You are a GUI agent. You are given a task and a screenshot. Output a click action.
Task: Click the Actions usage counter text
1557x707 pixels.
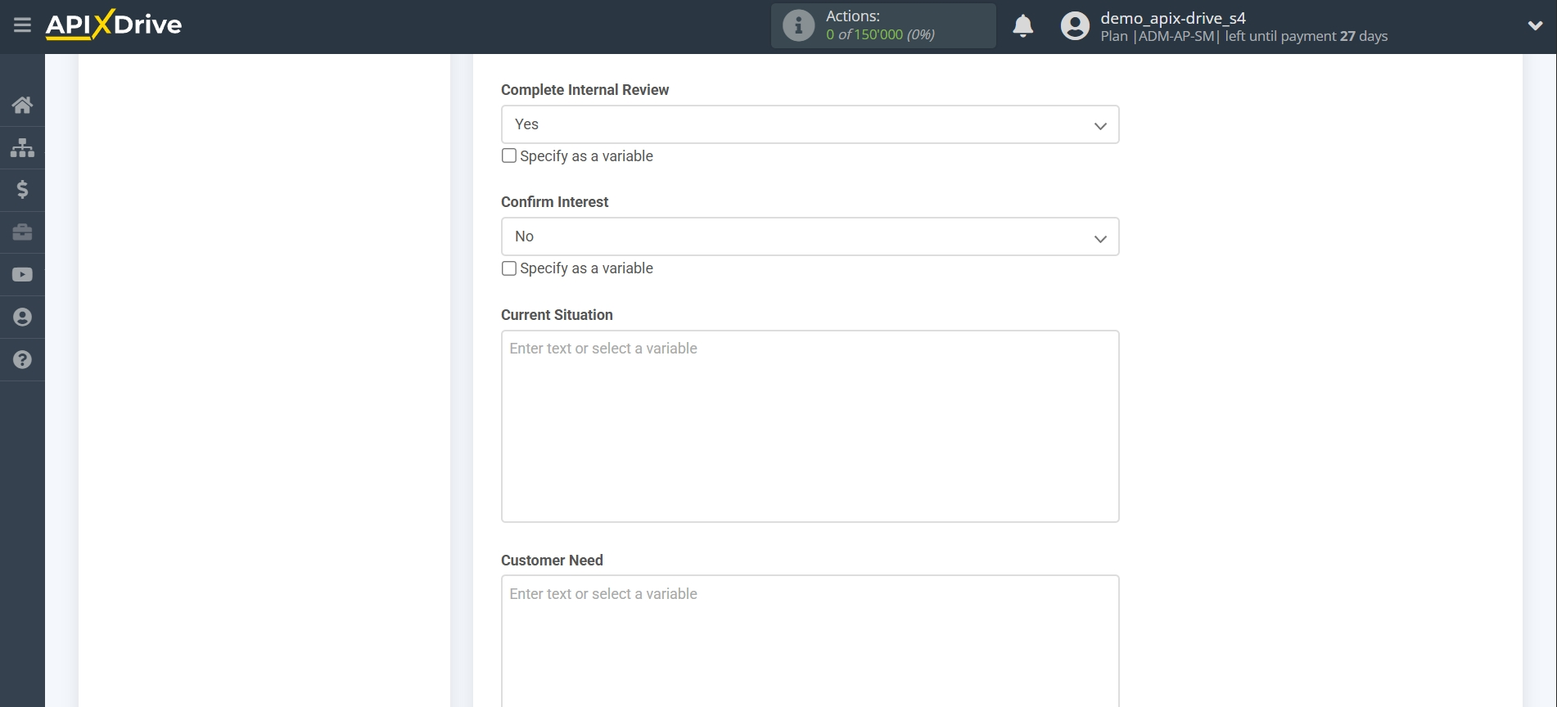coord(880,34)
